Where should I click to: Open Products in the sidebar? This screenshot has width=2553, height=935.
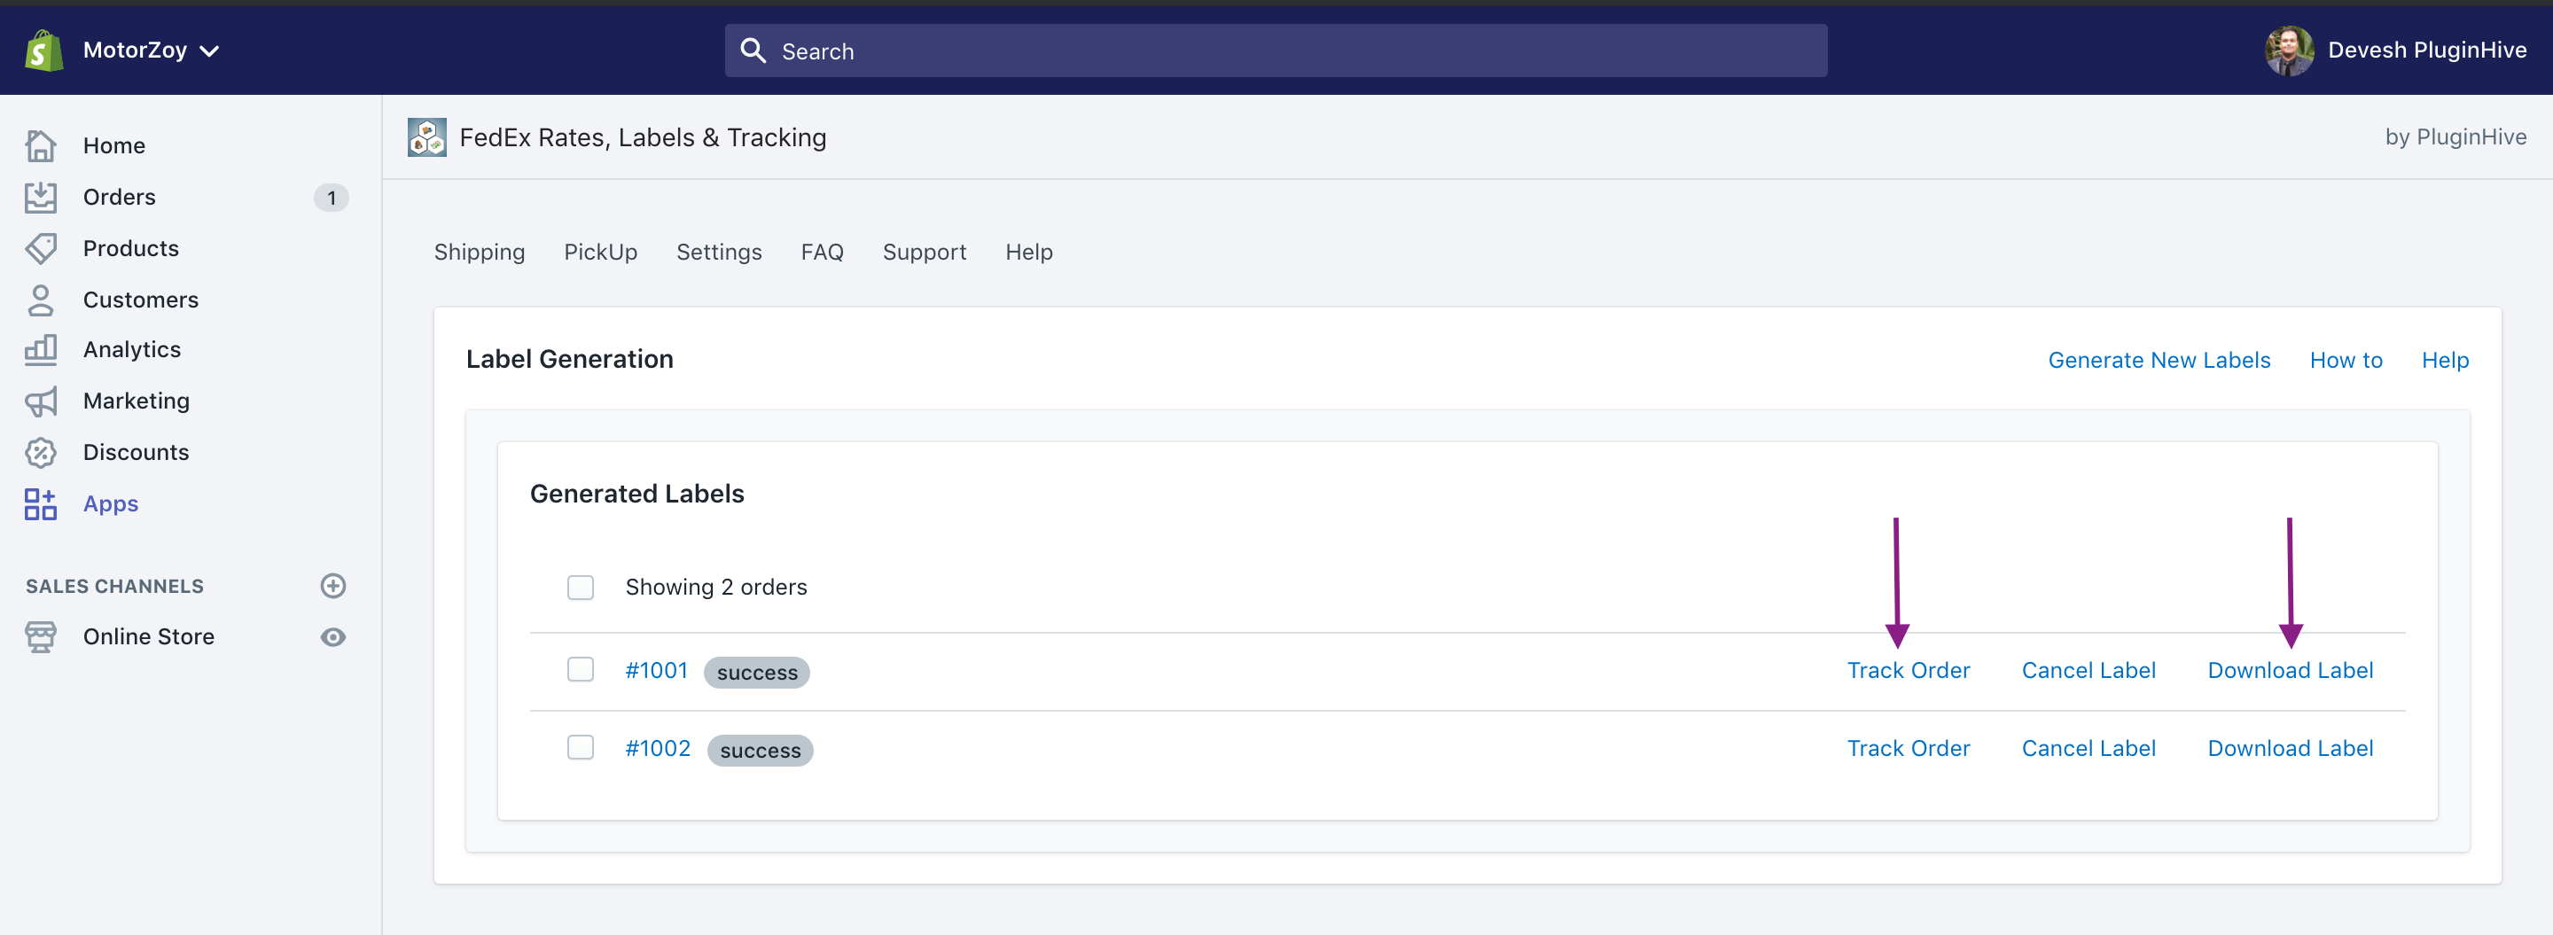tap(131, 249)
